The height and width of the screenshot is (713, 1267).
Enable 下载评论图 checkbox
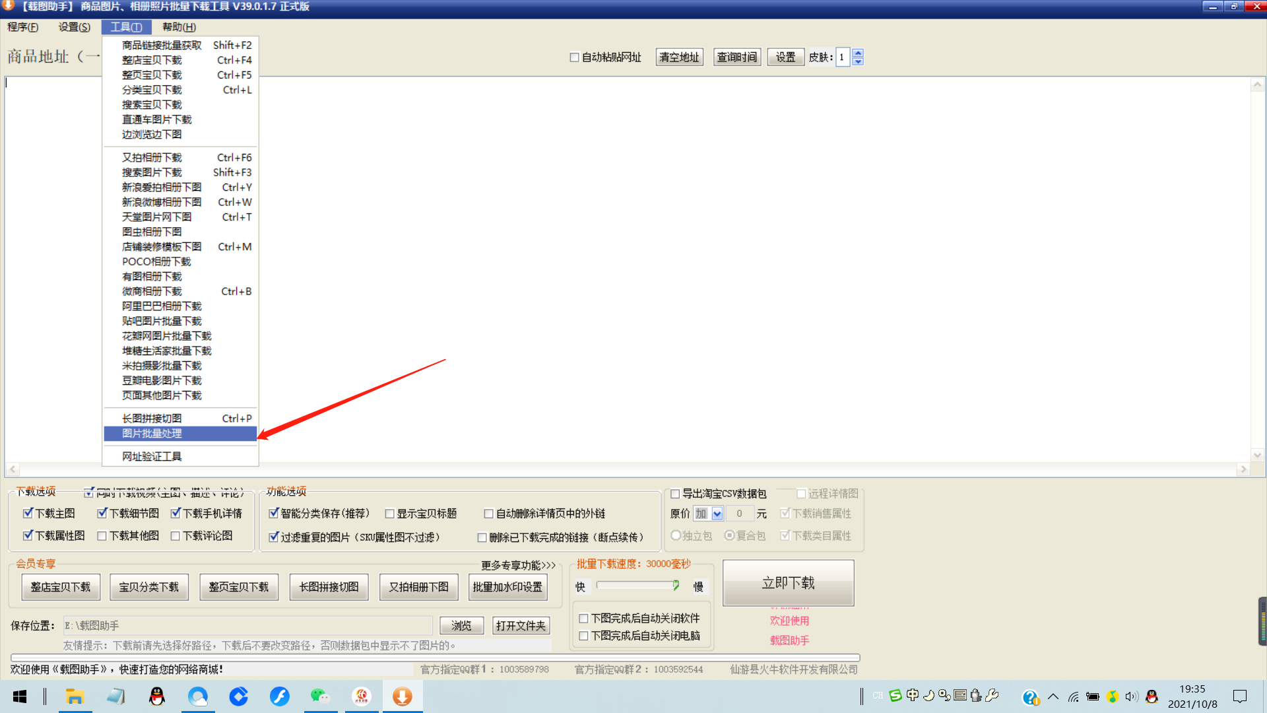click(x=176, y=535)
